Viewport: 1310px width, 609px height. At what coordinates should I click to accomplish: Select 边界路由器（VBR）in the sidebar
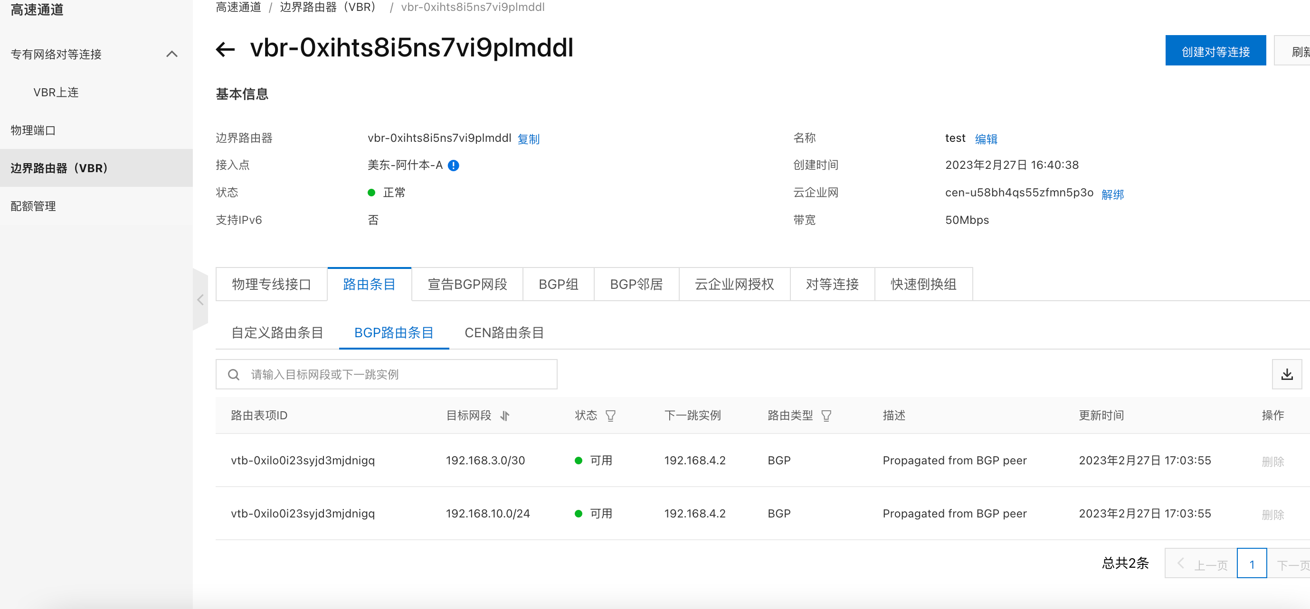96,168
